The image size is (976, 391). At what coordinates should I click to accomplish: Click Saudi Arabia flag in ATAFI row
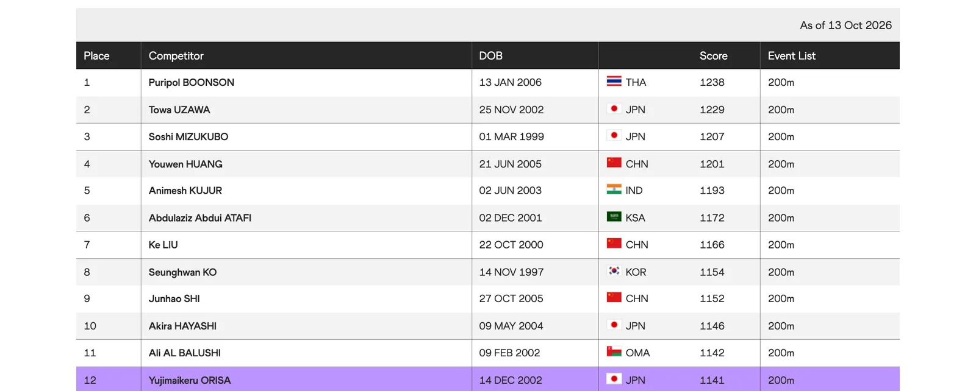pos(614,216)
